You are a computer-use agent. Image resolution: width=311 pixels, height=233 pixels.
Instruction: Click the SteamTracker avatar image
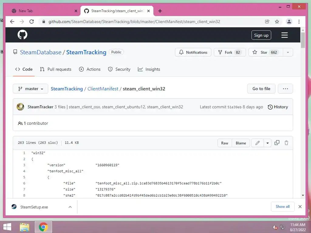click(x=20, y=107)
